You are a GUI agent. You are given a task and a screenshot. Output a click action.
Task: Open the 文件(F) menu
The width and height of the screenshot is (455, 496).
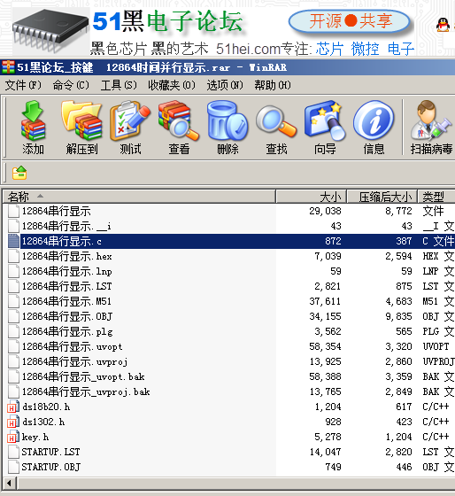[x=23, y=85]
